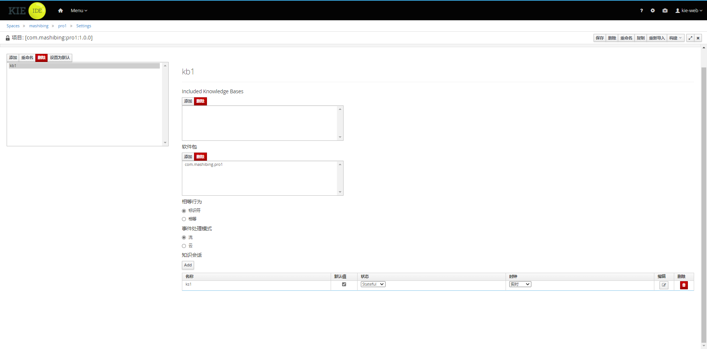Click red 删除 under Included Knowledge Bases
This screenshot has height=349, width=707.
200,101
